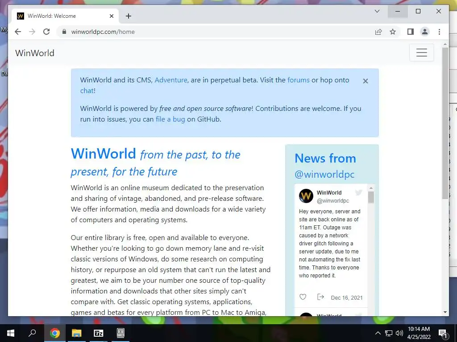
Task: Click the WinWorld tweet author name
Action: (x=329, y=192)
